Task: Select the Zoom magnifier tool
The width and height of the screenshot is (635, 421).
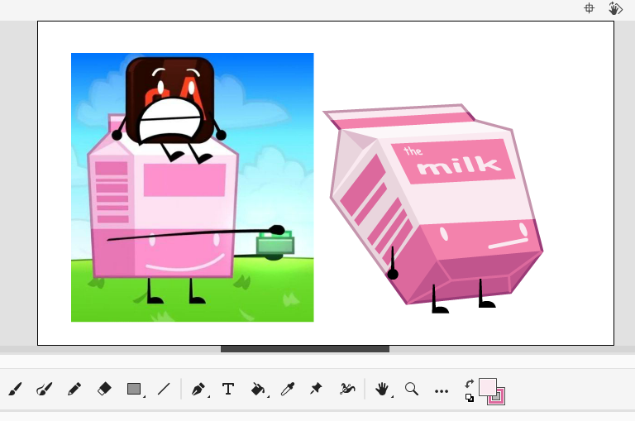Action: (x=412, y=389)
